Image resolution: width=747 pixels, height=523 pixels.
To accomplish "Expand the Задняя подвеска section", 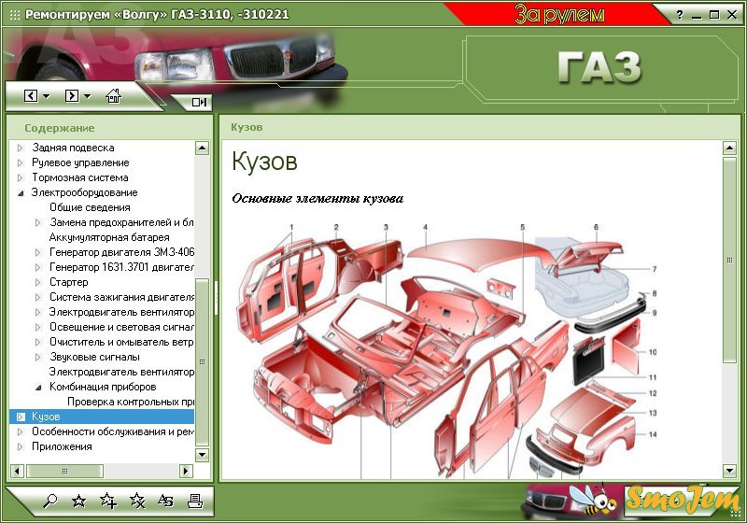I will [20, 148].
